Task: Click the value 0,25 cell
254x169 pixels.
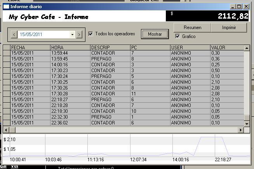Action: (x=227, y=65)
